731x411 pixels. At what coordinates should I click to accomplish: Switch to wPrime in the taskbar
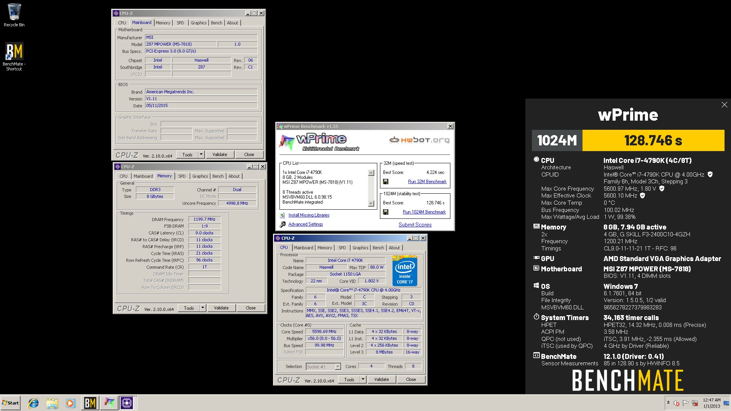tap(109, 403)
